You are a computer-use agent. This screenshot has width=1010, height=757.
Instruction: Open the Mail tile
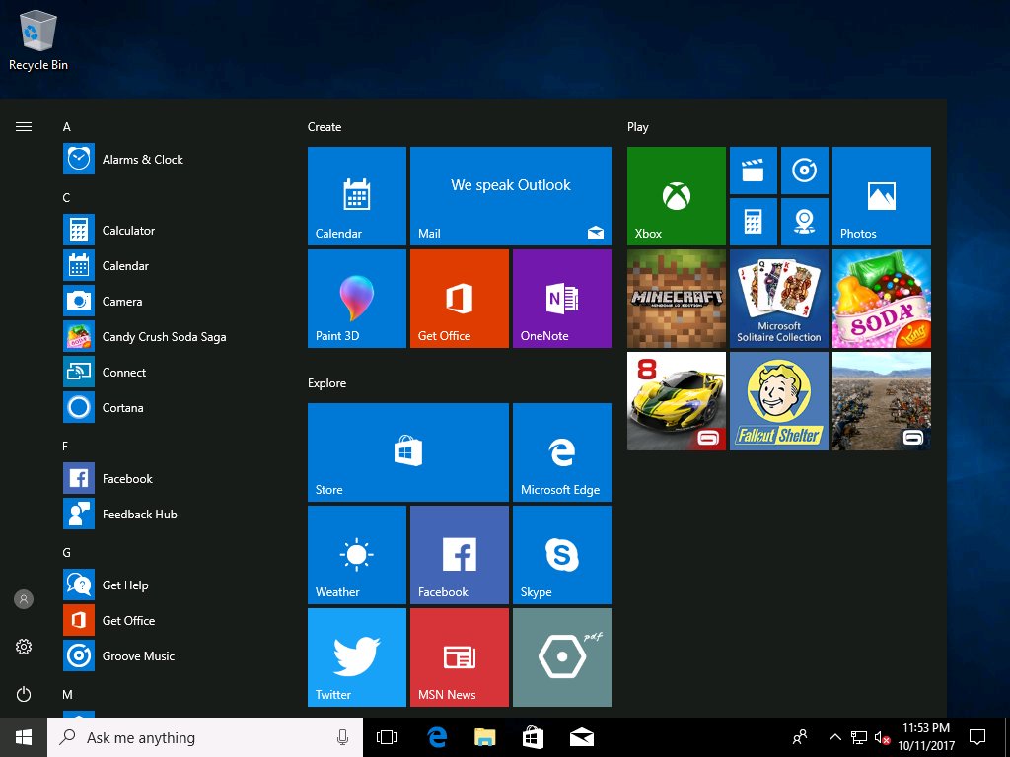click(511, 196)
